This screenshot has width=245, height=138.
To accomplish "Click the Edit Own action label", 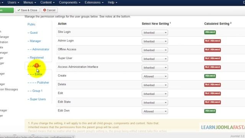I will pyautogui.click(x=64, y=111).
